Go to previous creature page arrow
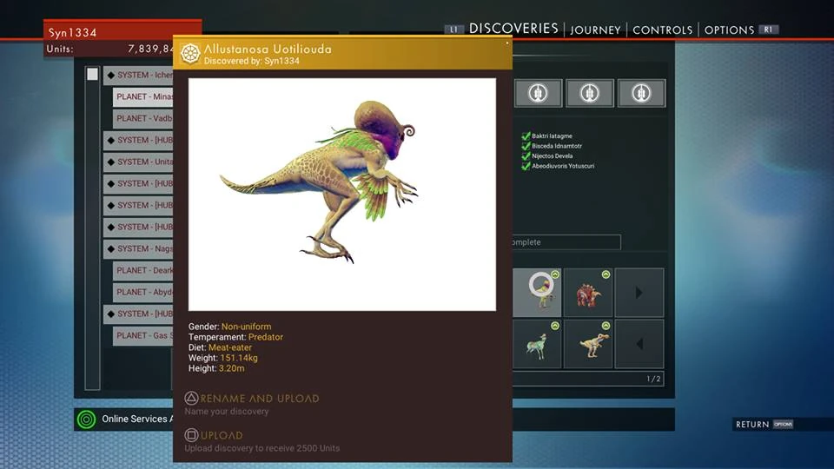The width and height of the screenshot is (834, 469). [x=639, y=344]
